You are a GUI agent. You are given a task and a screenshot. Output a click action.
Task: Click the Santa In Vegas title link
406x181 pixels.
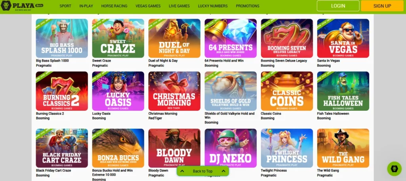tap(328, 61)
